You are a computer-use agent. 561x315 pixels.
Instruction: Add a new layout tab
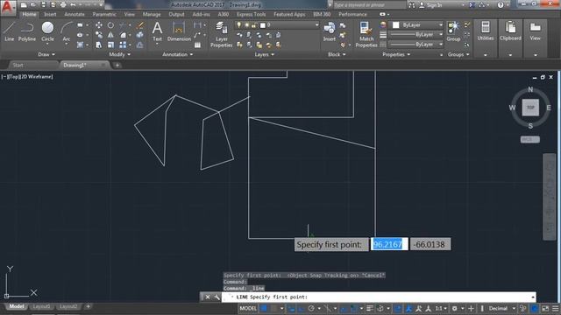coord(88,306)
